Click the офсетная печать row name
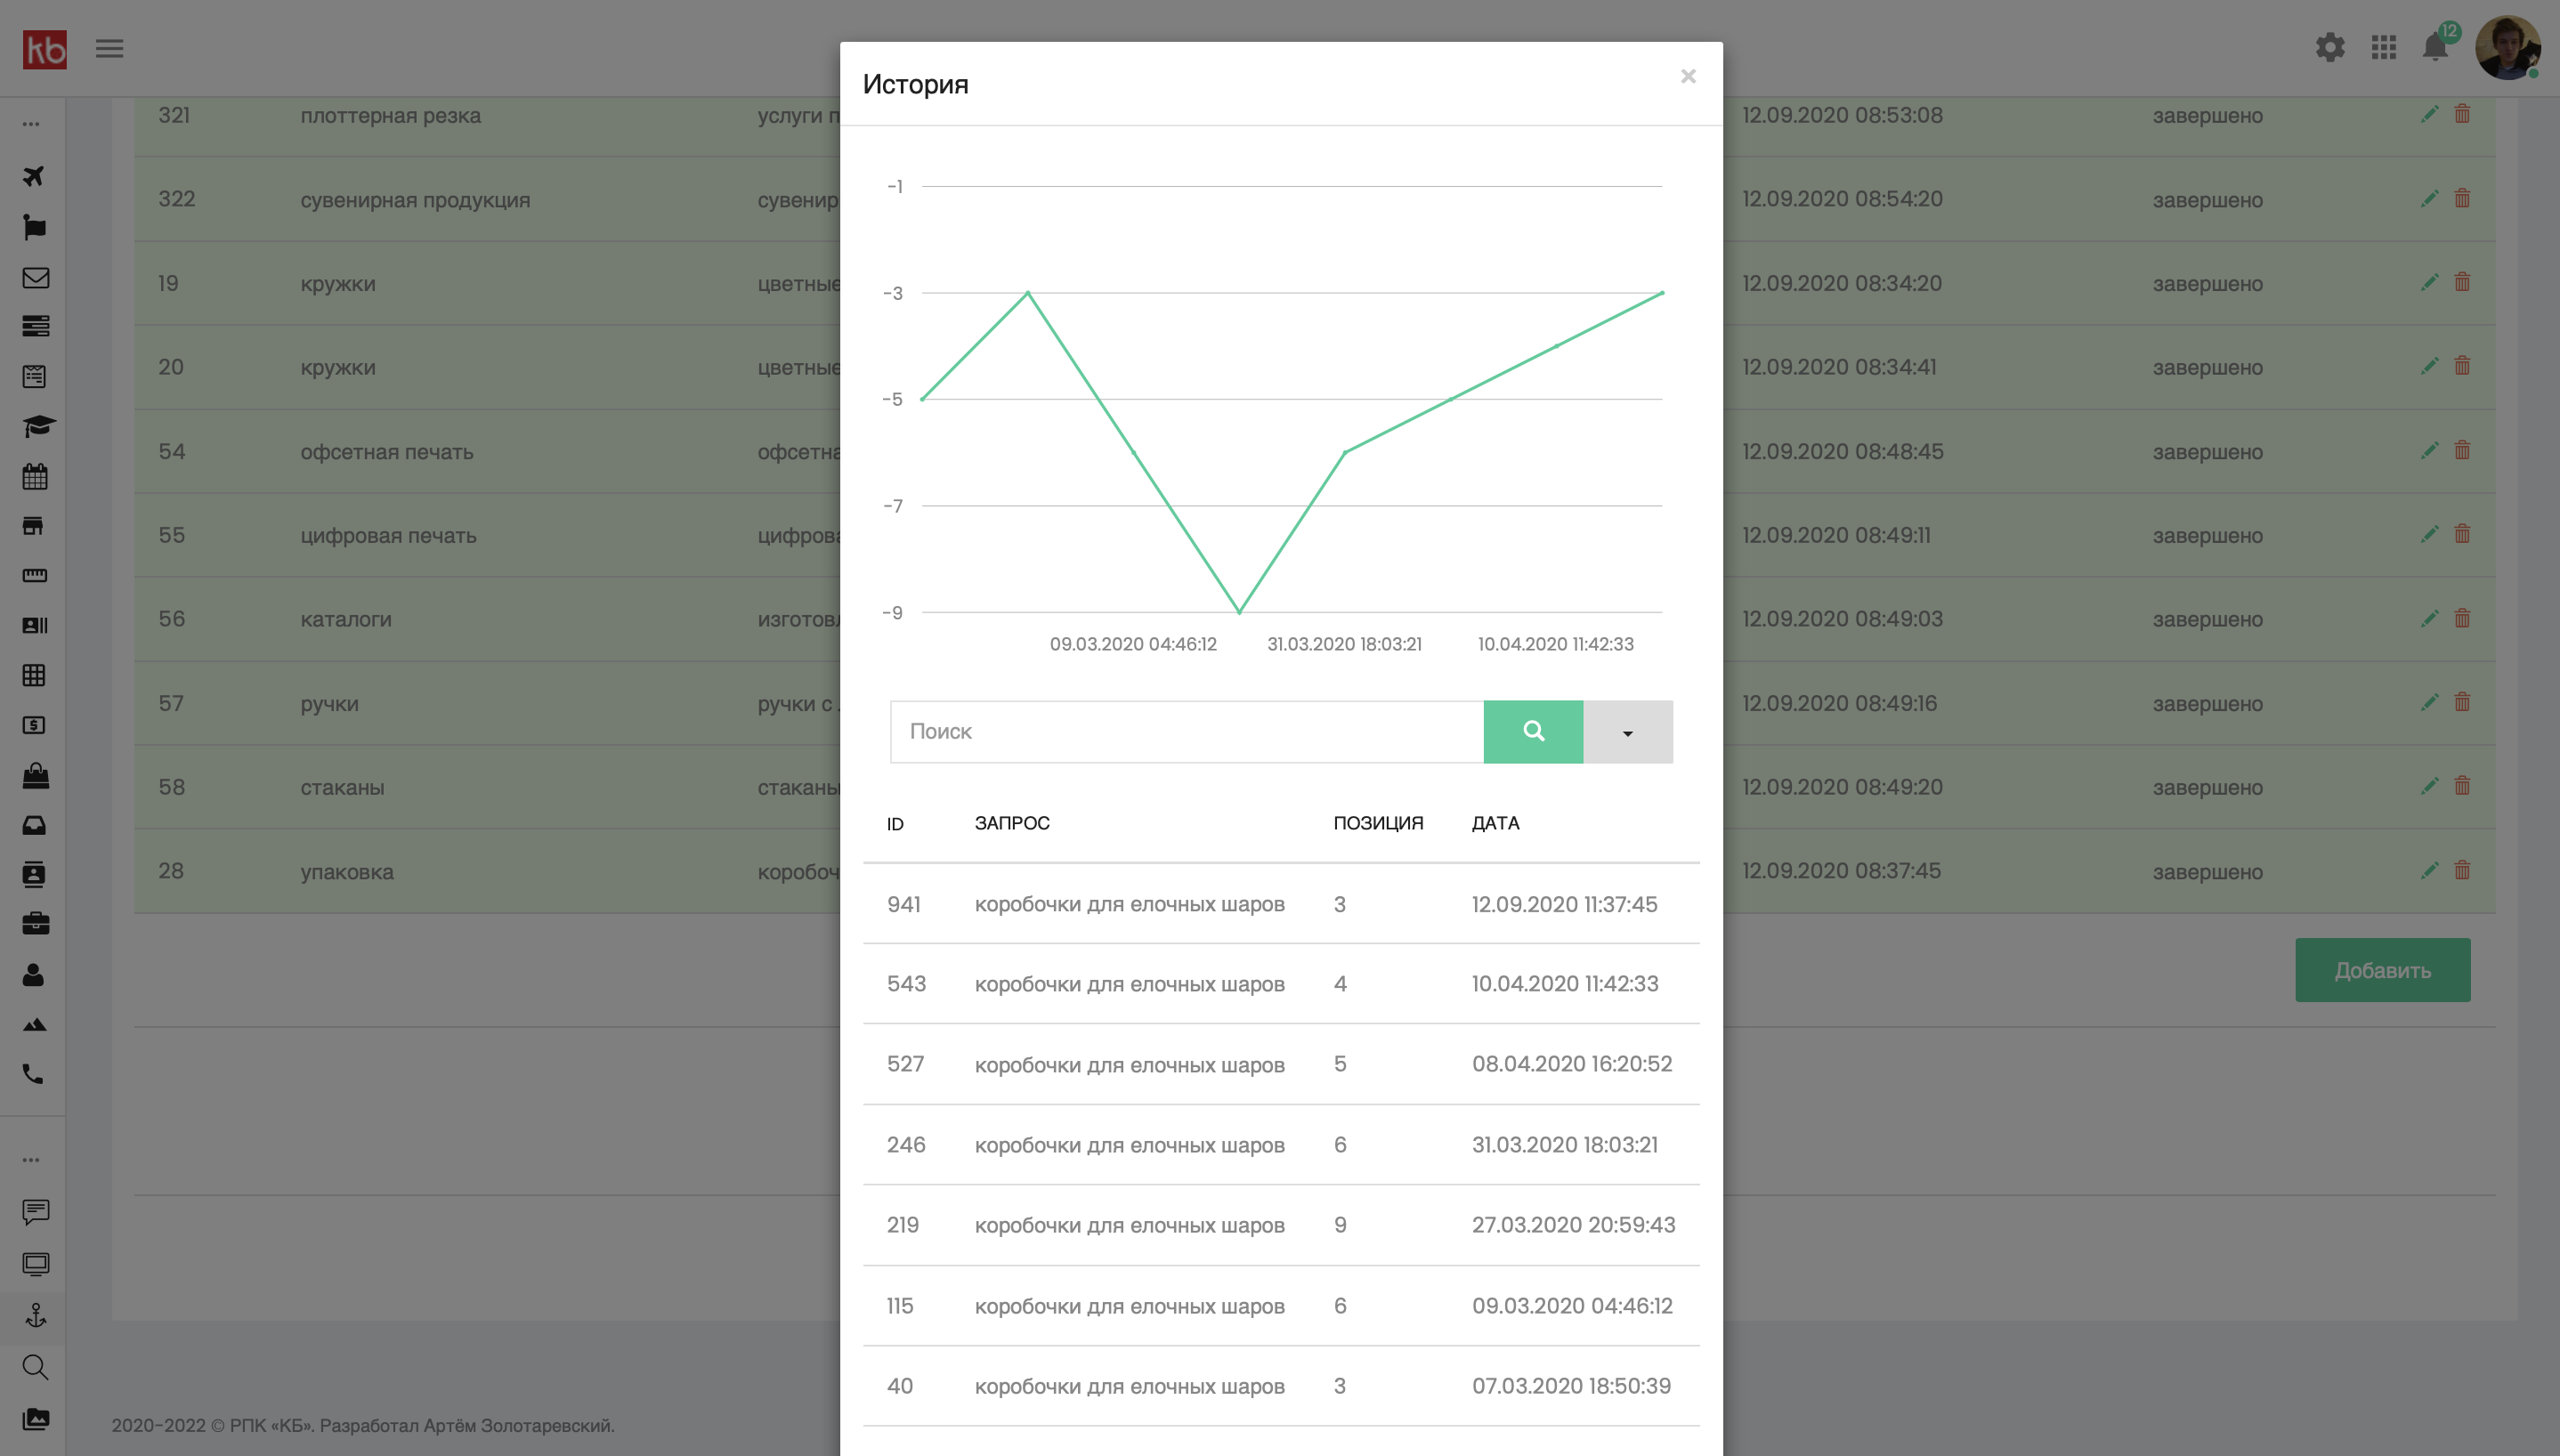The width and height of the screenshot is (2560, 1456). (x=387, y=452)
